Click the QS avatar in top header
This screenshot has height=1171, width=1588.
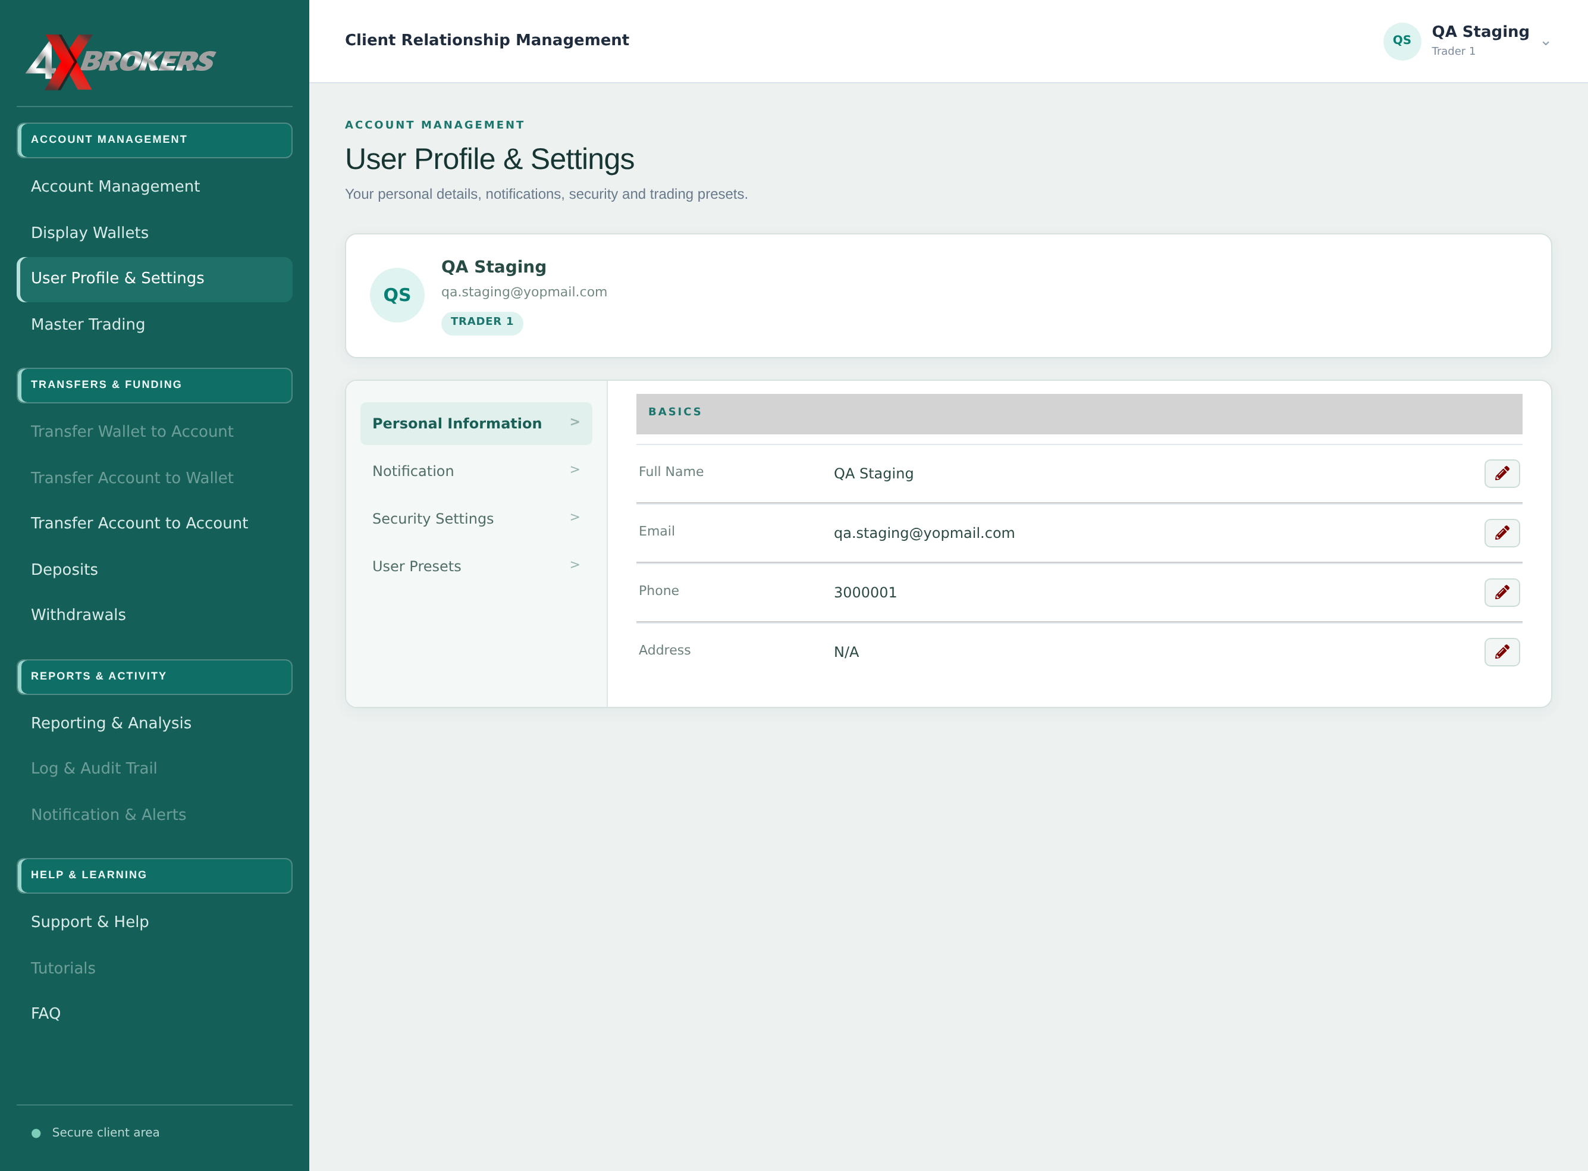coord(1402,41)
